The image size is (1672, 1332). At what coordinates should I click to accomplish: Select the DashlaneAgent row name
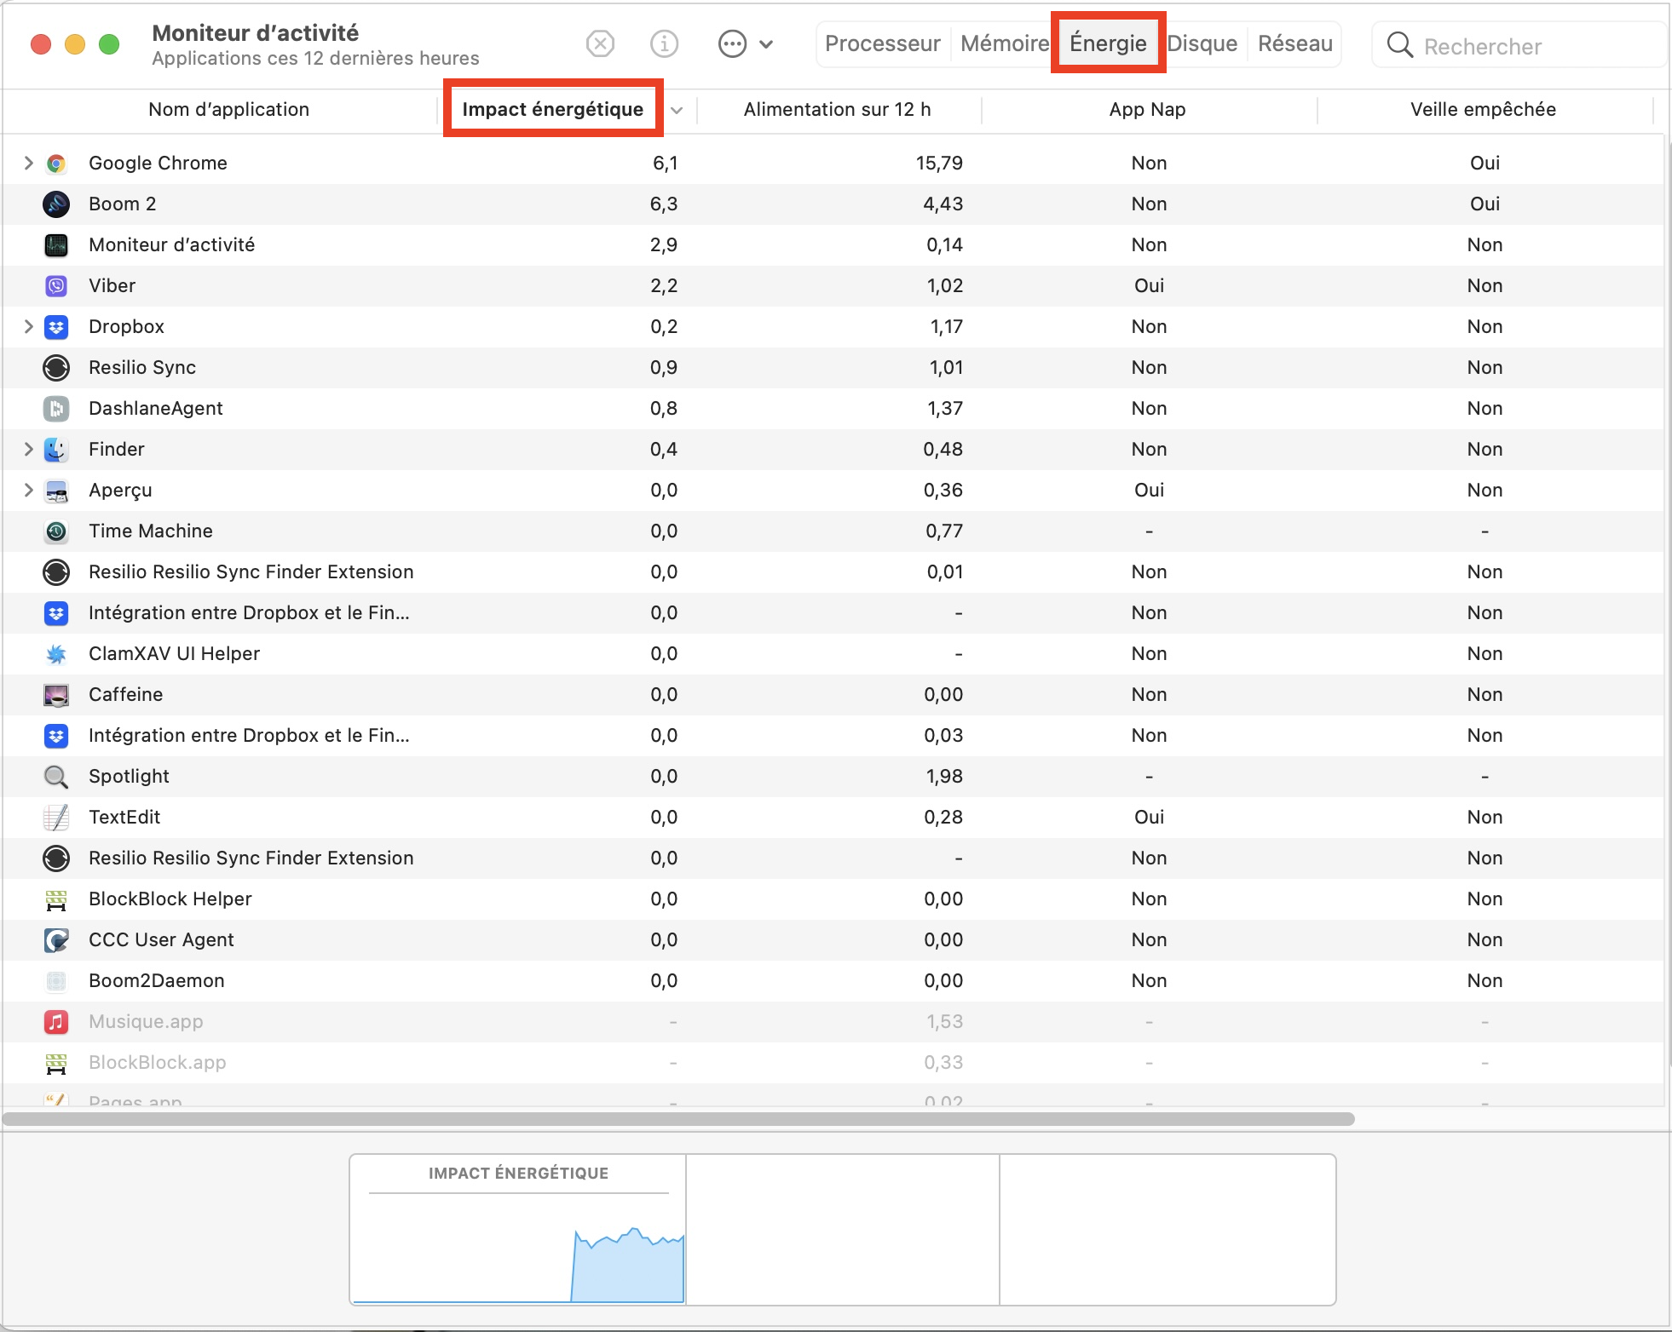click(x=156, y=409)
